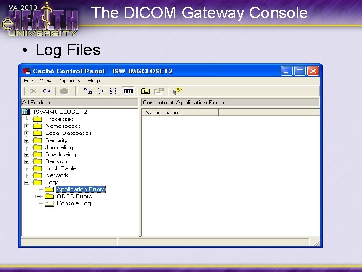Click the What's This help pointer icon
The width and height of the screenshot is (362, 272).
[177, 91]
